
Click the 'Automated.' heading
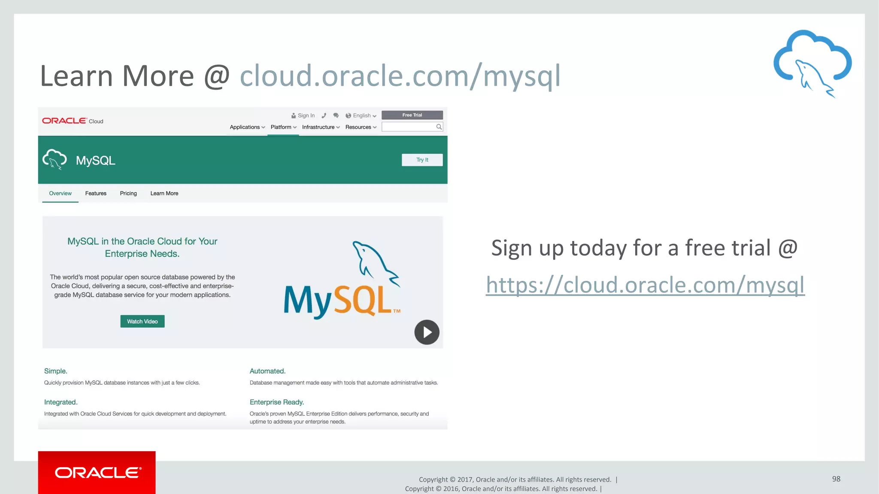268,371
